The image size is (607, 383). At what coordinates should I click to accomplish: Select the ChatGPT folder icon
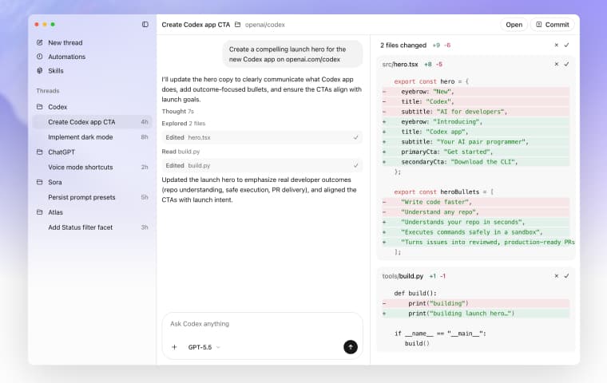[39, 152]
